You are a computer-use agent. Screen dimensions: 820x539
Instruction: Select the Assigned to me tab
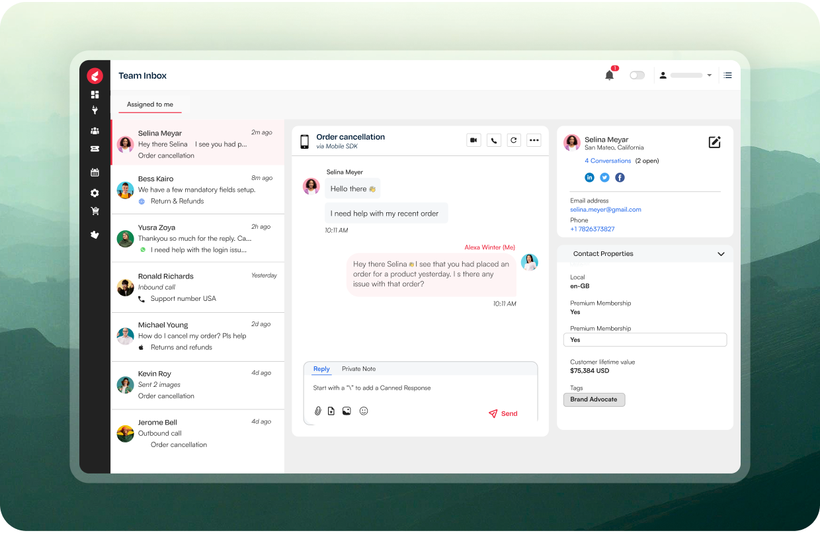pos(150,104)
